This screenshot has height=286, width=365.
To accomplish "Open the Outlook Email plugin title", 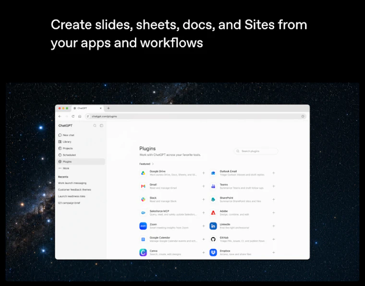I will [x=228, y=171].
